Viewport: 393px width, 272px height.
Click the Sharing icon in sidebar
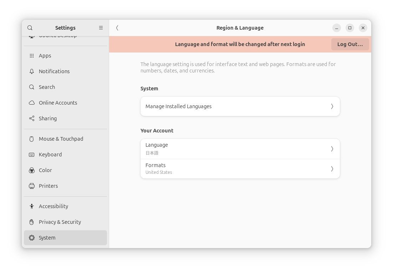pyautogui.click(x=32, y=119)
